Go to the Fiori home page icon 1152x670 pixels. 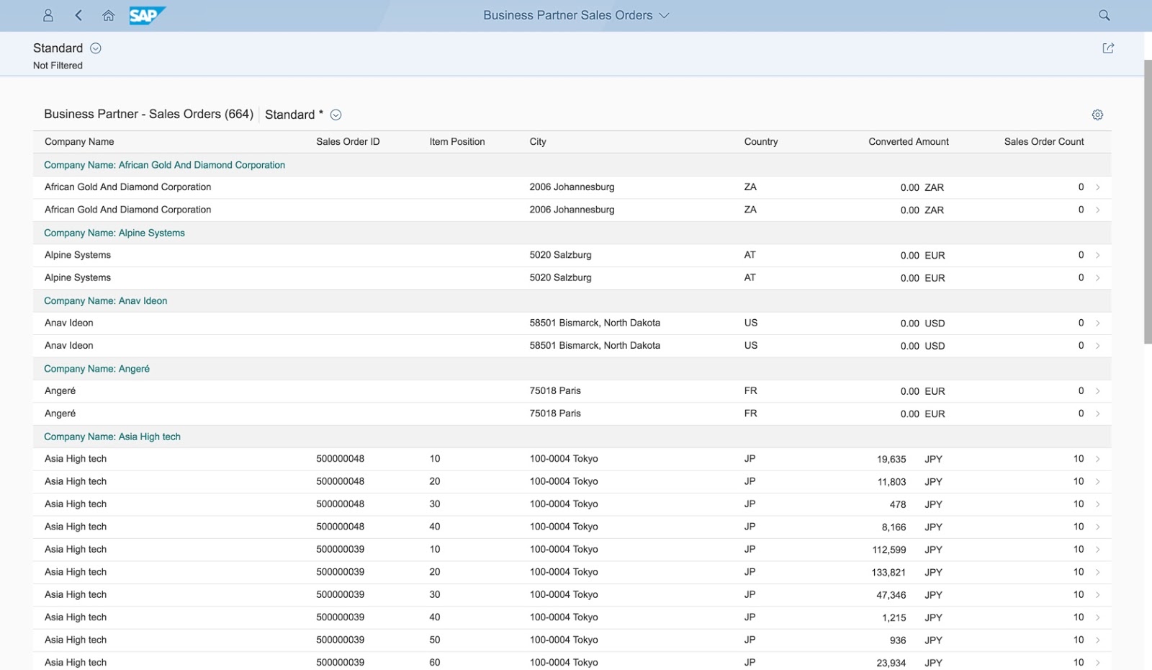[x=108, y=15]
